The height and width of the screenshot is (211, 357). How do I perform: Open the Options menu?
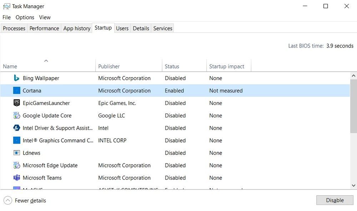pos(25,17)
